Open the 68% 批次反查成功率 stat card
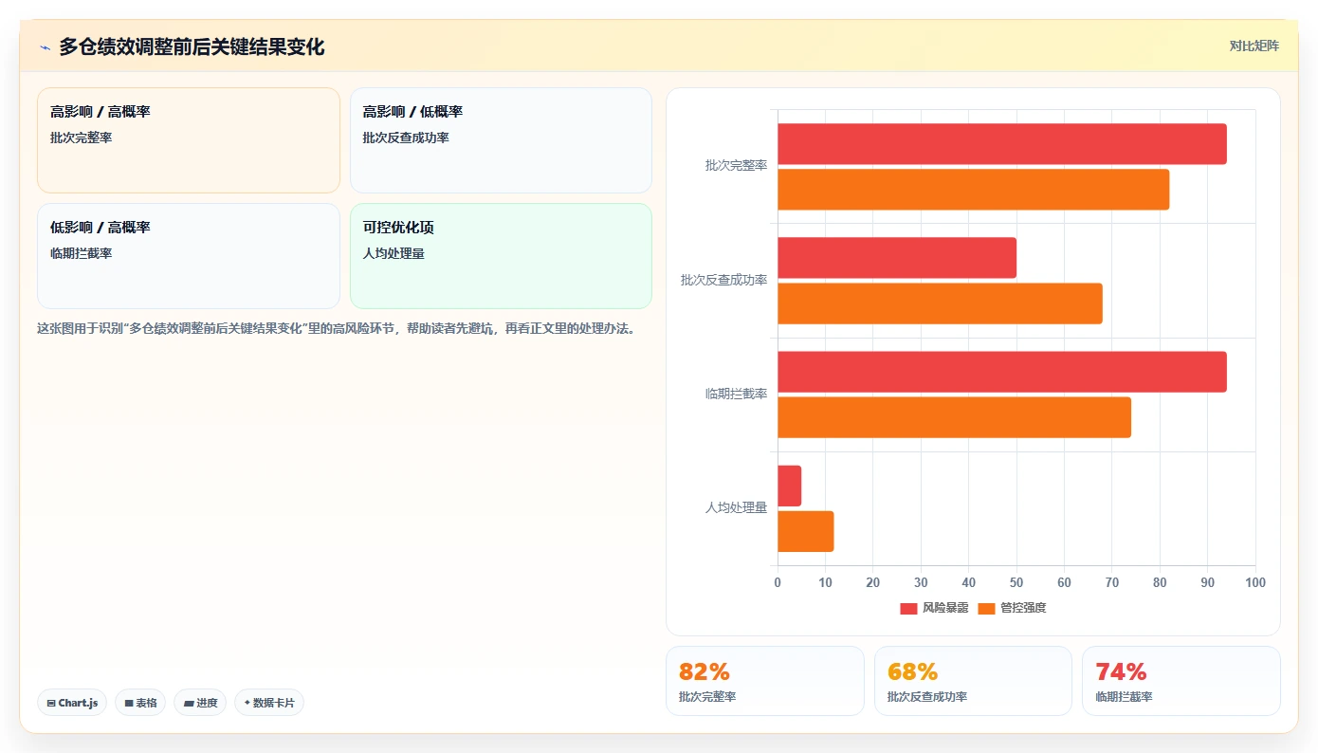 tap(973, 681)
